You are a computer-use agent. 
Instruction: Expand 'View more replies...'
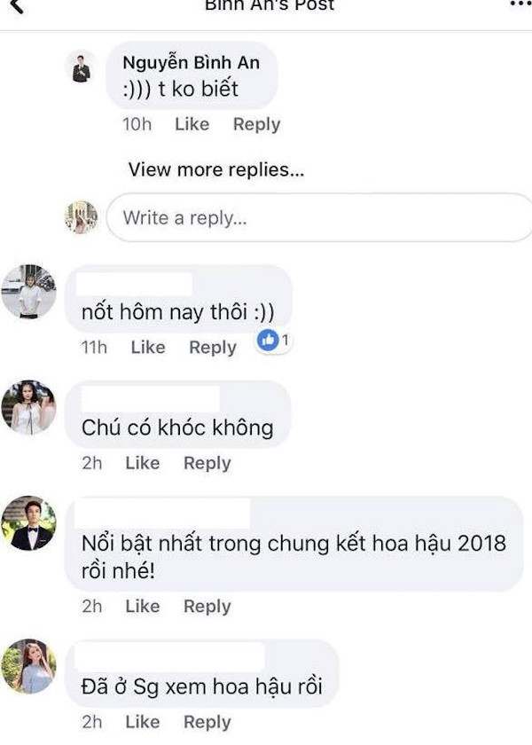pos(216,169)
